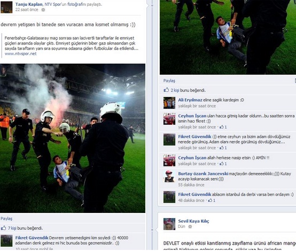The width and height of the screenshot is (296, 251).
Task: Click like count on Ceyhun's haci fikret comment
Action: (x=223, y=127)
